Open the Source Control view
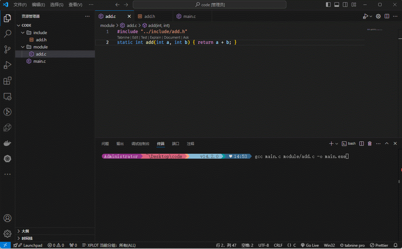402x249 pixels. 7,49
